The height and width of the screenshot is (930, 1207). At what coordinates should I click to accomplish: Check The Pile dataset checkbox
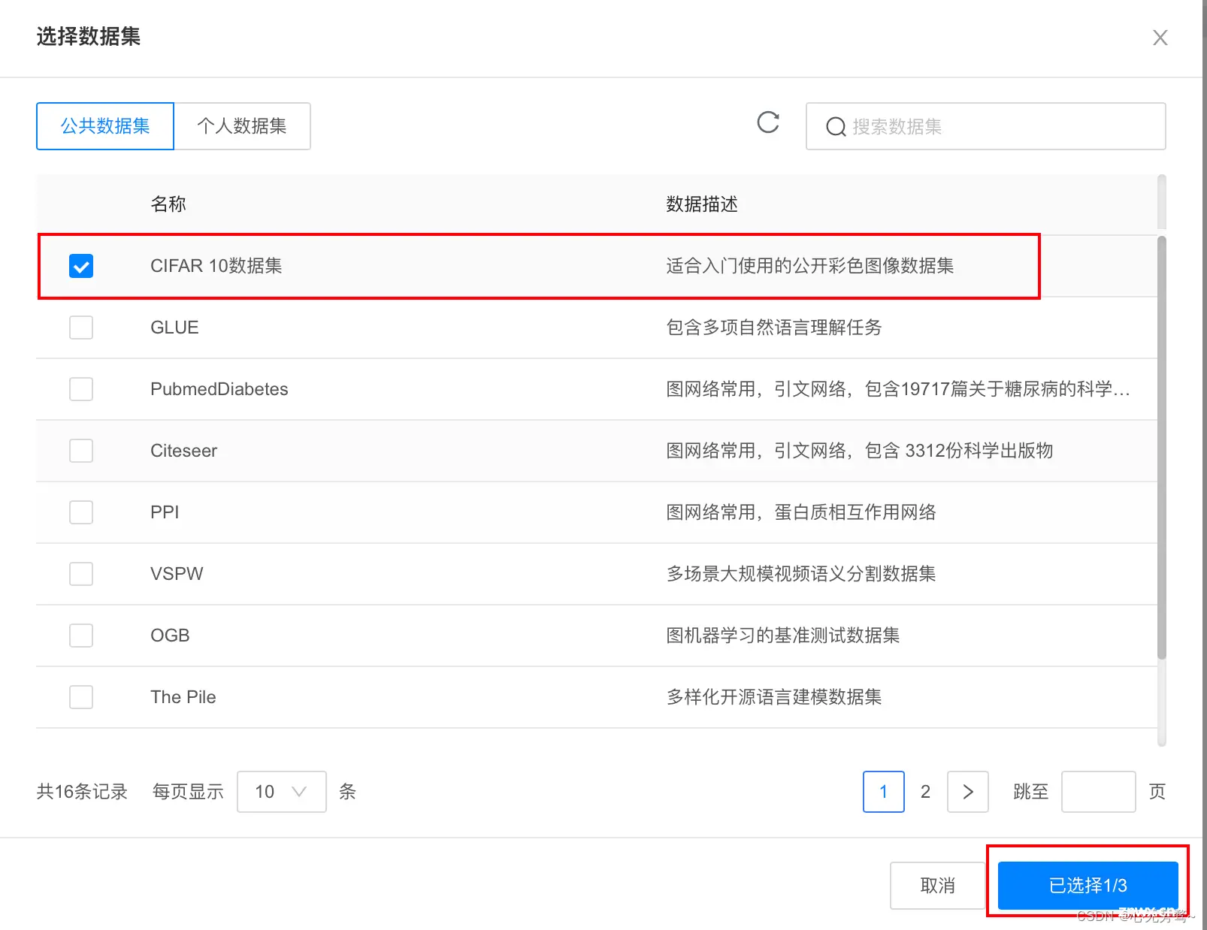(x=81, y=697)
